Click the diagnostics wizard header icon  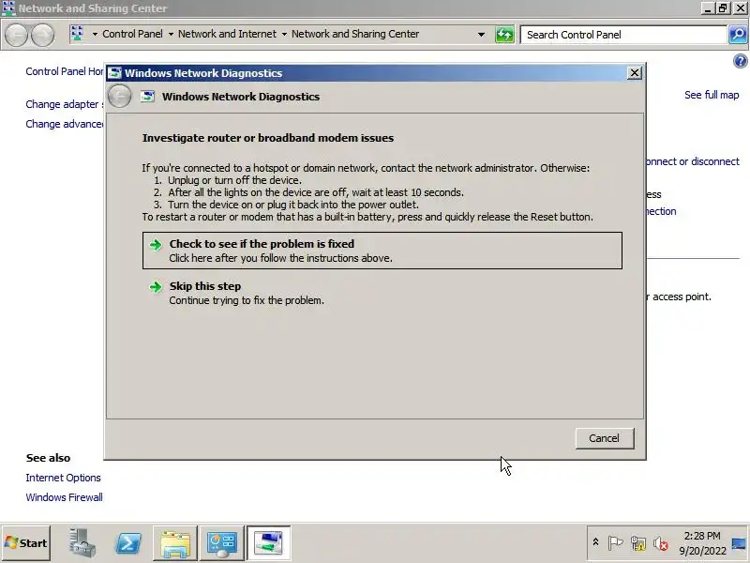pos(148,97)
